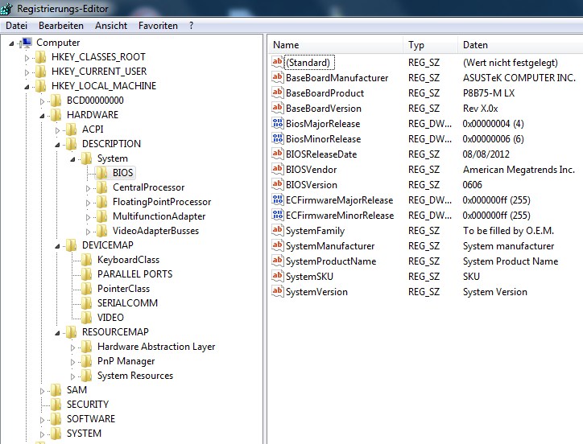Screen dimensions: 583x444
Task: Select the SYSTEM tree item
Action: (x=84, y=434)
